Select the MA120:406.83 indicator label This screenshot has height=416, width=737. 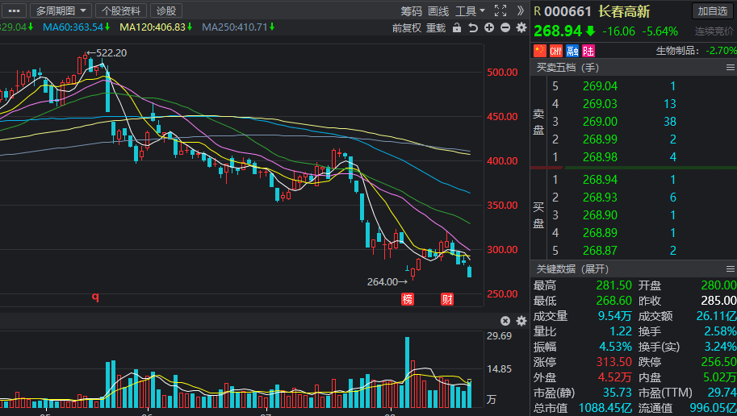point(153,27)
